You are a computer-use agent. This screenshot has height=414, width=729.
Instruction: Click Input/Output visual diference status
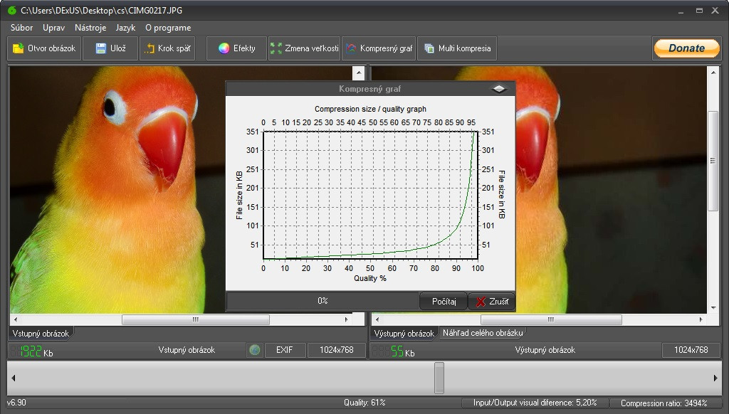click(535, 403)
